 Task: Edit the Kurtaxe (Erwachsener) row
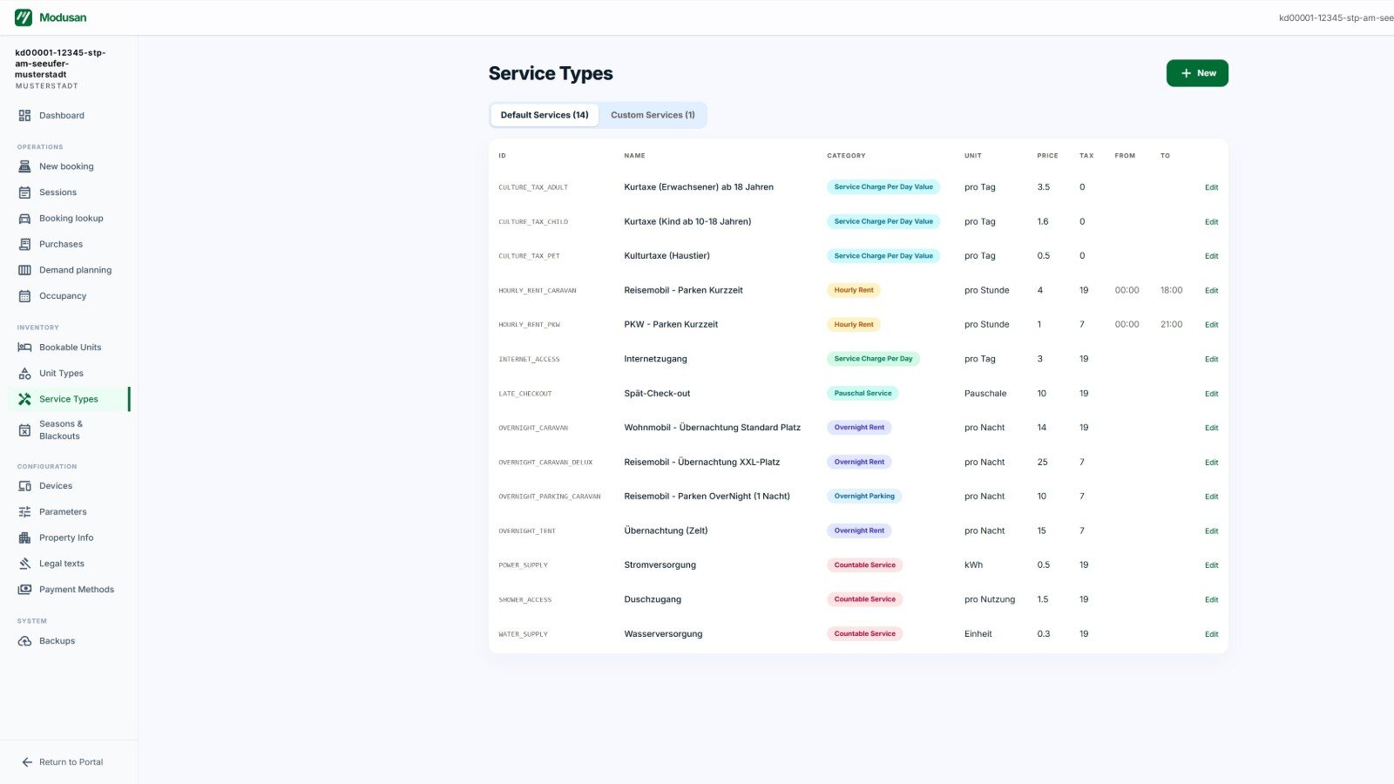[1211, 187]
